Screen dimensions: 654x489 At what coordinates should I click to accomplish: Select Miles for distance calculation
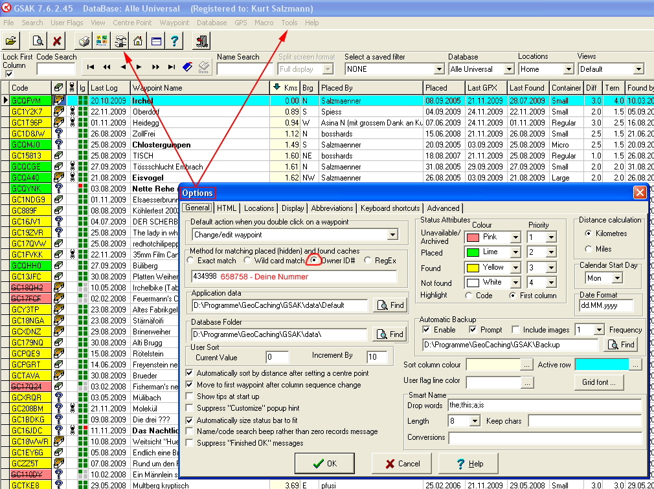pyautogui.click(x=589, y=248)
